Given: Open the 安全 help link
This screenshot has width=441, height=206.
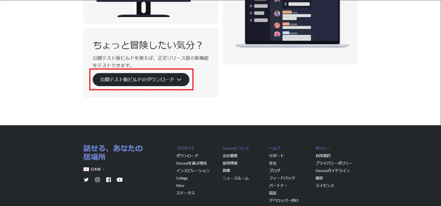Looking at the screenshot, I should tap(273, 163).
